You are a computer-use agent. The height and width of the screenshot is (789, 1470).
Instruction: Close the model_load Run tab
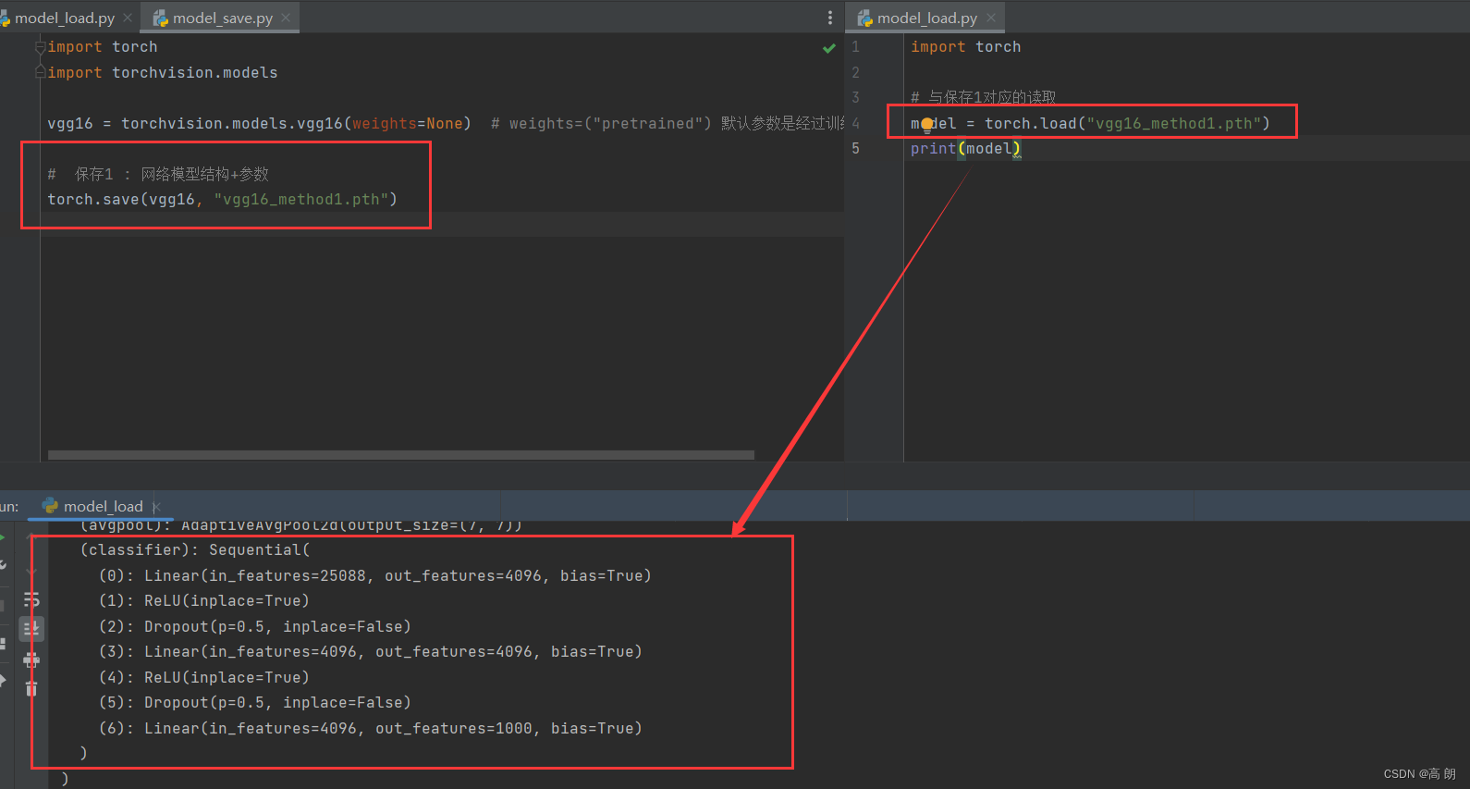(156, 506)
